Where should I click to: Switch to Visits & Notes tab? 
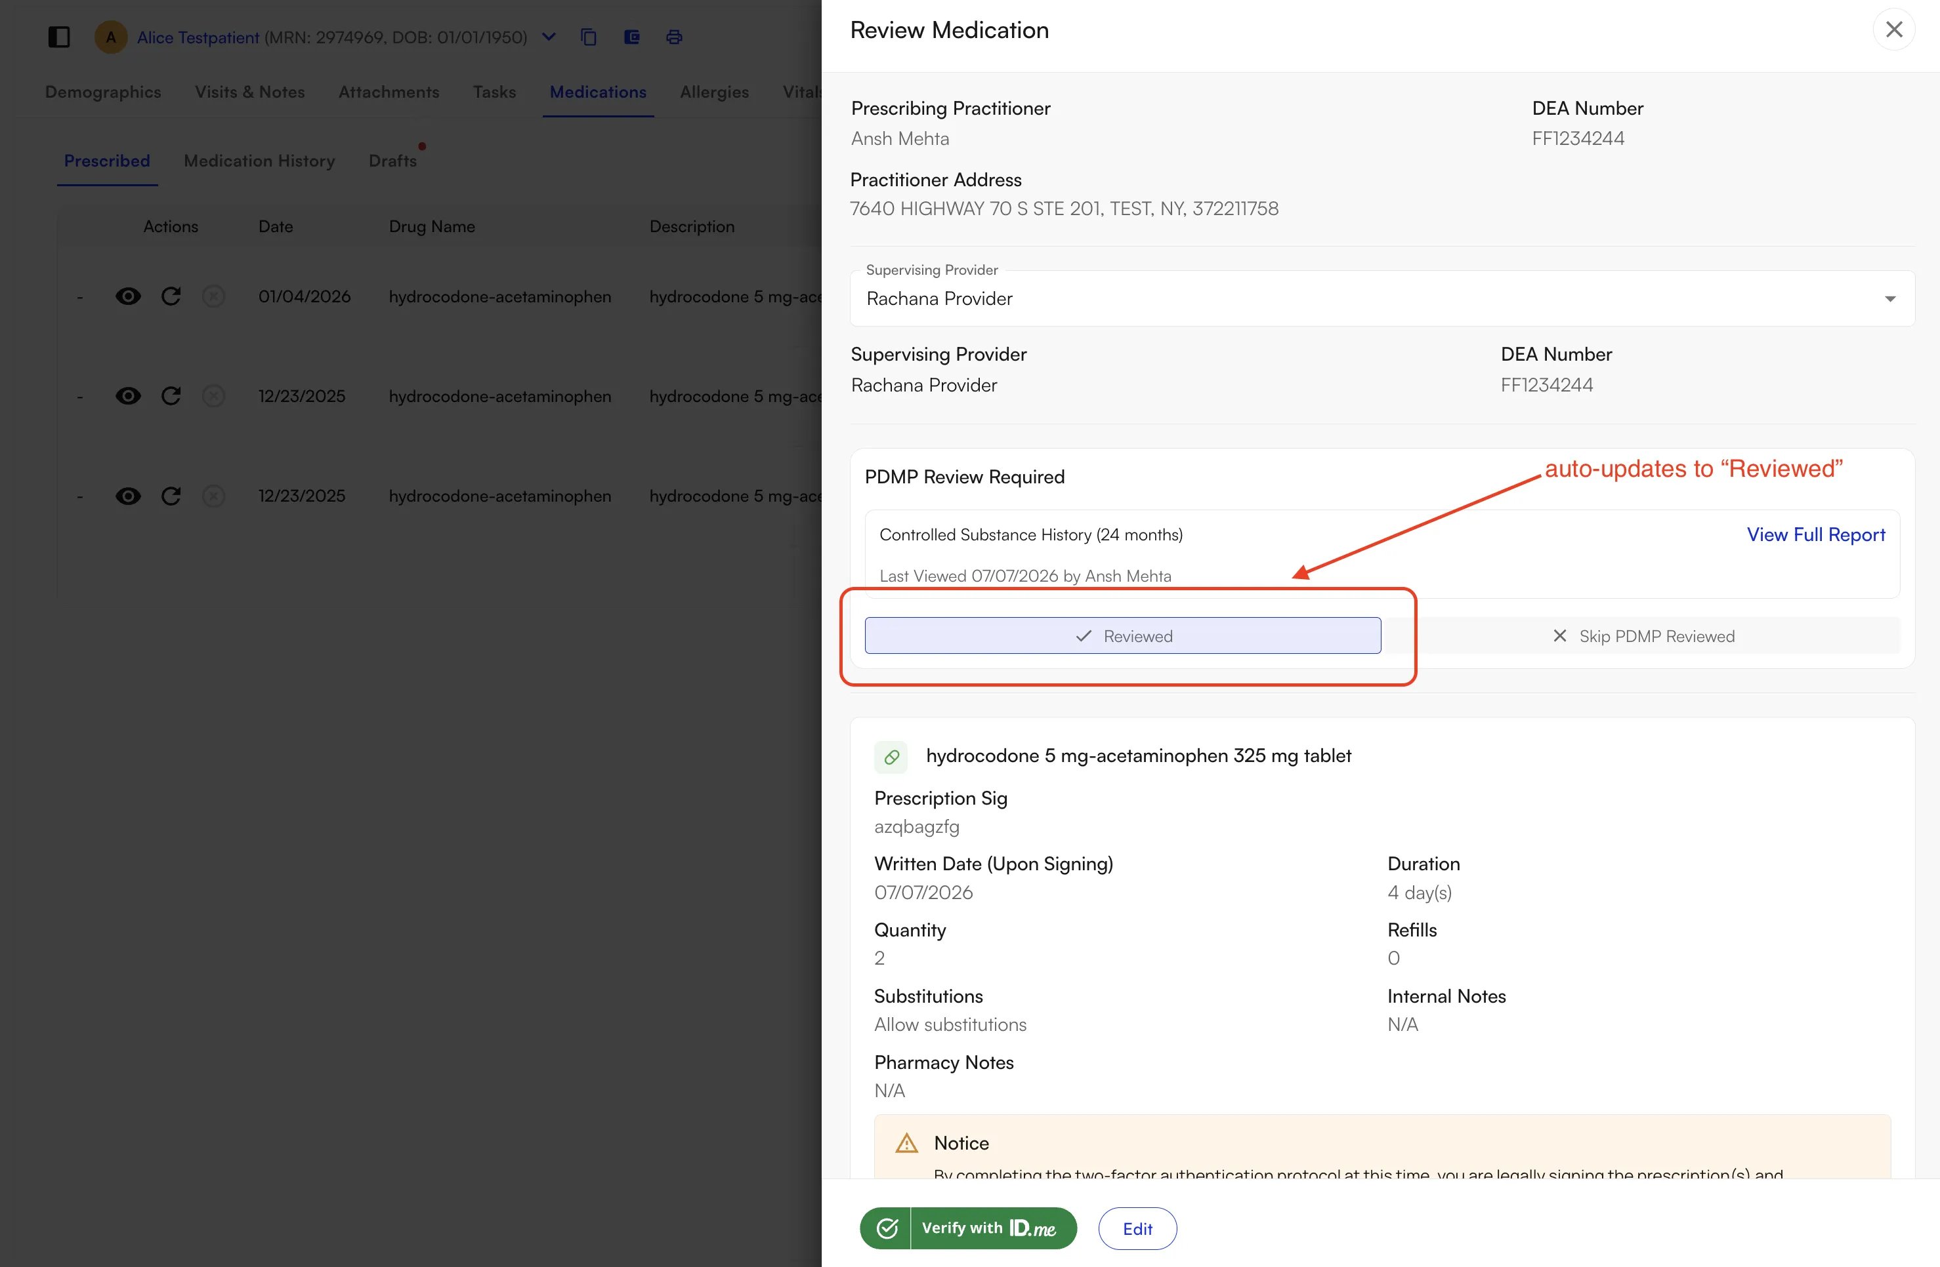249,92
